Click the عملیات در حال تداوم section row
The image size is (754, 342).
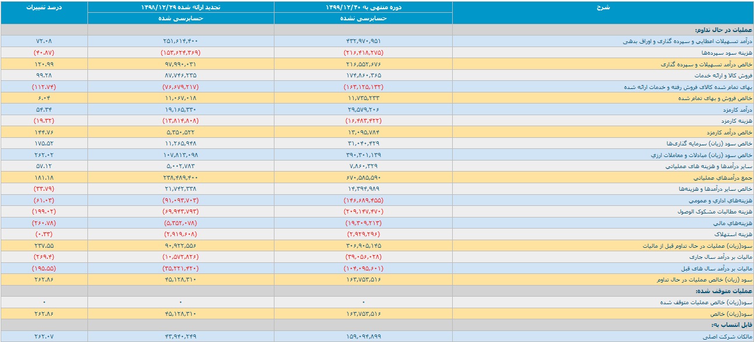click(377, 30)
